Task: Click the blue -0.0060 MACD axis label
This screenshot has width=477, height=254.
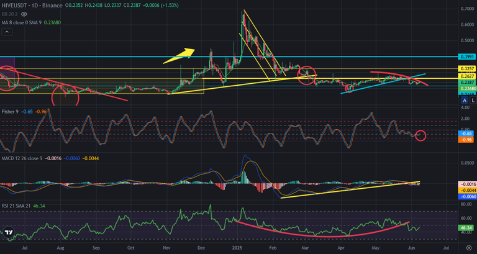Action: click(x=467, y=196)
